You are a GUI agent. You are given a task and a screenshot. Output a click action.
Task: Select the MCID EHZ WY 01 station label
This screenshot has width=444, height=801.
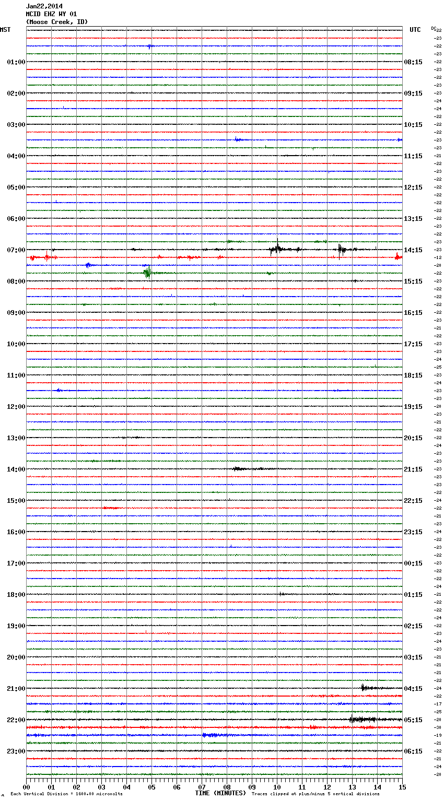click(x=51, y=14)
